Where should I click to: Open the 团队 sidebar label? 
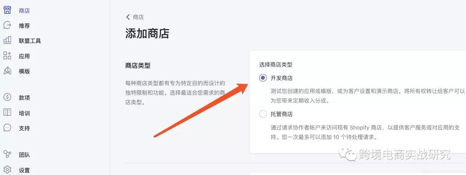pyautogui.click(x=24, y=155)
